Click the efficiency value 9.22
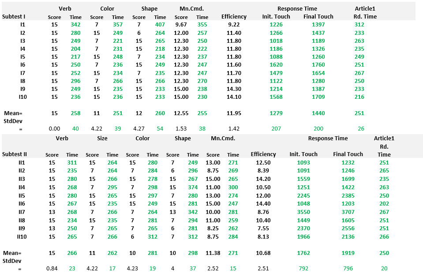 click(x=233, y=25)
